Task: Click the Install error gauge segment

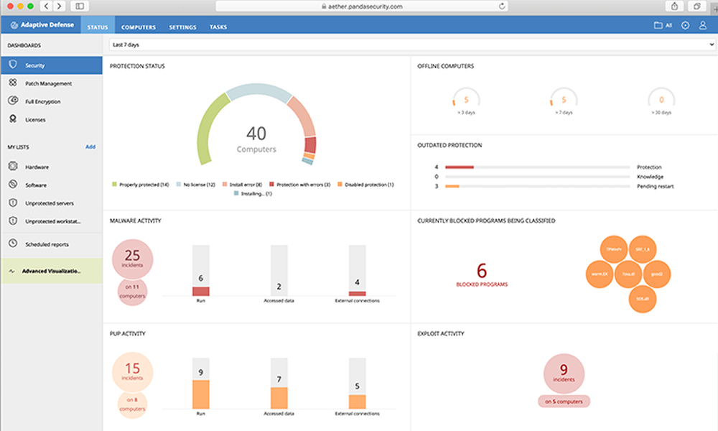Action: pyautogui.click(x=303, y=115)
